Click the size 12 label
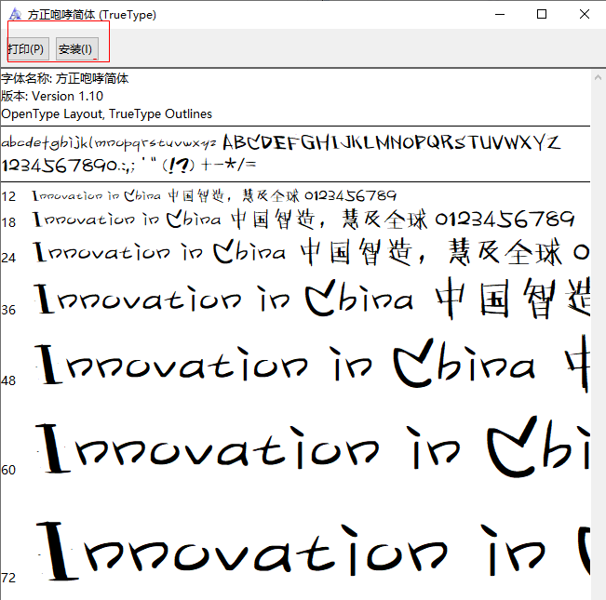Screen dimensions: 606x600 point(8,196)
